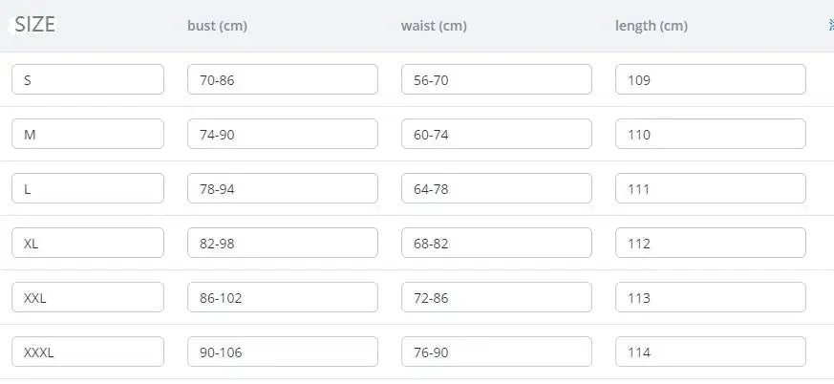Viewport: 834px width, 384px height.
Task: Select the bust field showing 74-90
Action: [x=282, y=135]
